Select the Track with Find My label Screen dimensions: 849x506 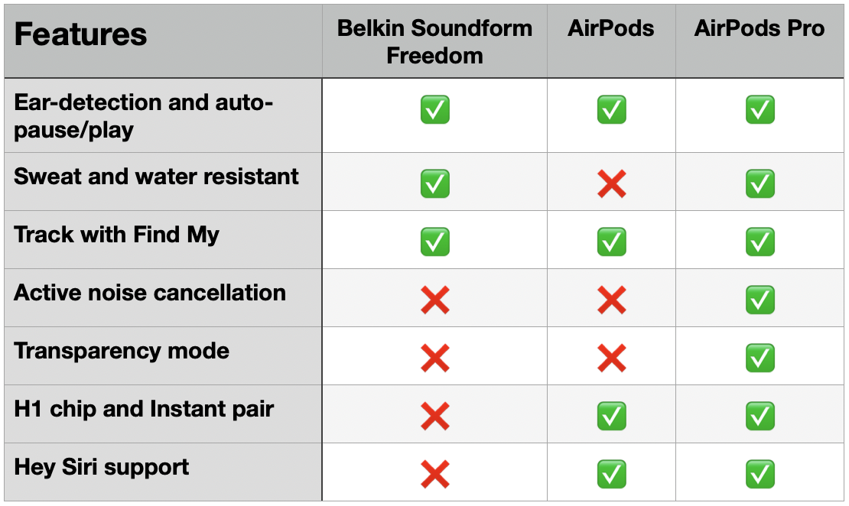point(116,235)
